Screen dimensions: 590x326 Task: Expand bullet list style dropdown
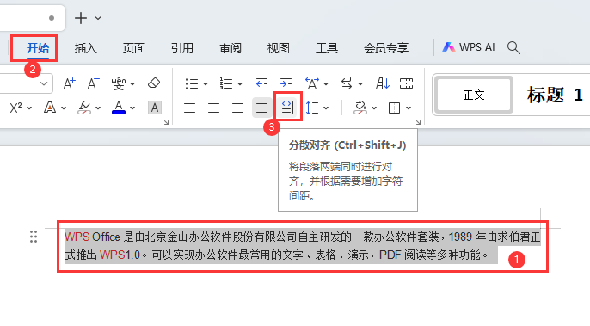click(x=206, y=84)
